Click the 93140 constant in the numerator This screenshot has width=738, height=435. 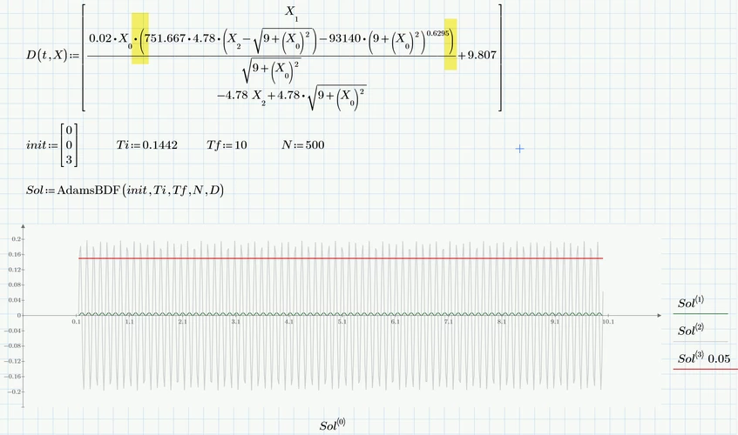click(x=344, y=38)
